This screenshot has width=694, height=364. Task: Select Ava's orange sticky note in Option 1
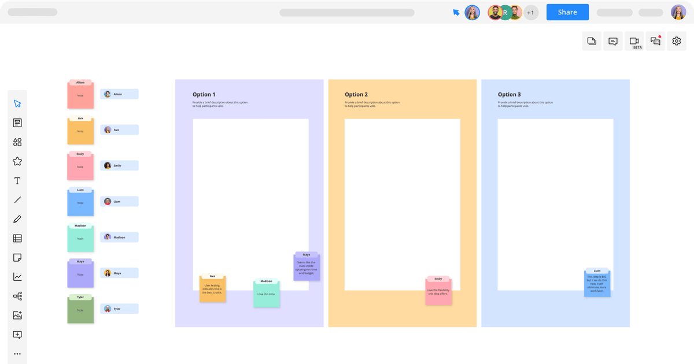[213, 288]
